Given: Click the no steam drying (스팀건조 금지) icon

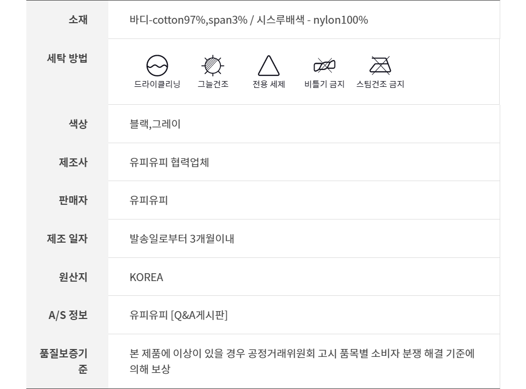Looking at the screenshot, I should [380, 66].
